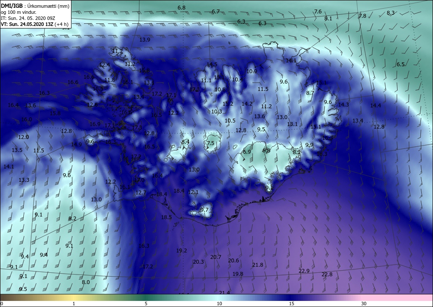The height and width of the screenshot is (307, 433).
Task: Click the DMI/IGB Úrkomumætti (mm) title line
Action: (35, 6)
